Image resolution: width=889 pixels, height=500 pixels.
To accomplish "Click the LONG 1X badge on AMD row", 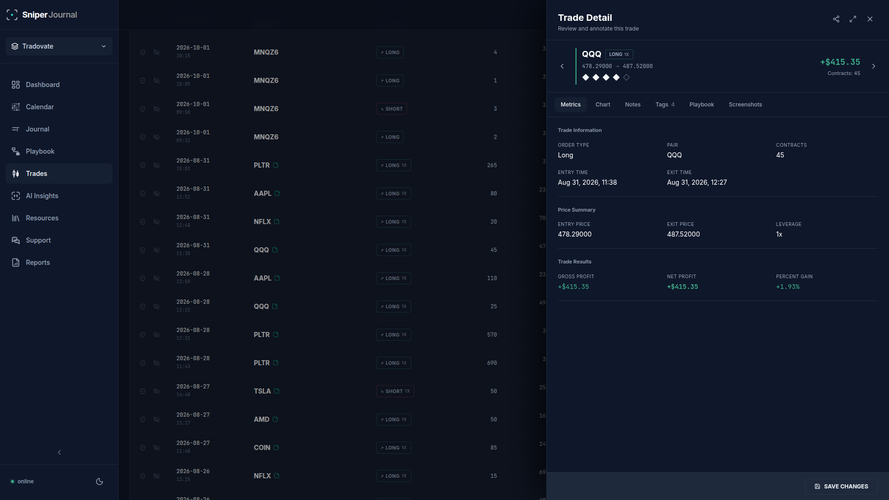I will 394,419.
